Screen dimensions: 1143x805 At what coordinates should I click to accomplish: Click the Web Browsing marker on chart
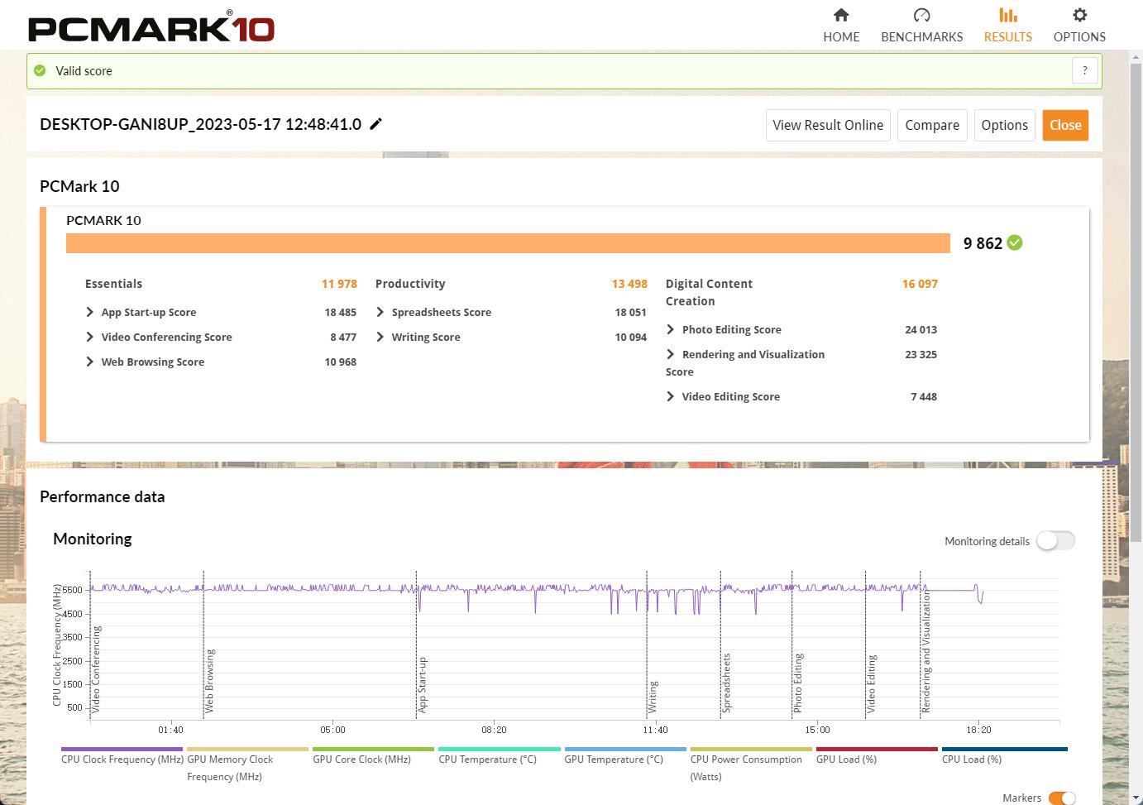click(x=209, y=680)
